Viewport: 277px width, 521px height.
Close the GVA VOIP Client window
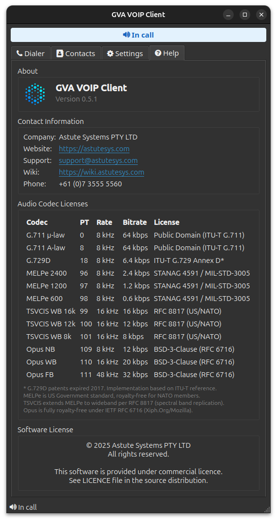click(x=261, y=15)
